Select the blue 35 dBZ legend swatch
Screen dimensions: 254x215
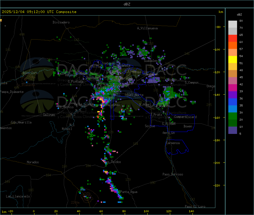click(233, 102)
